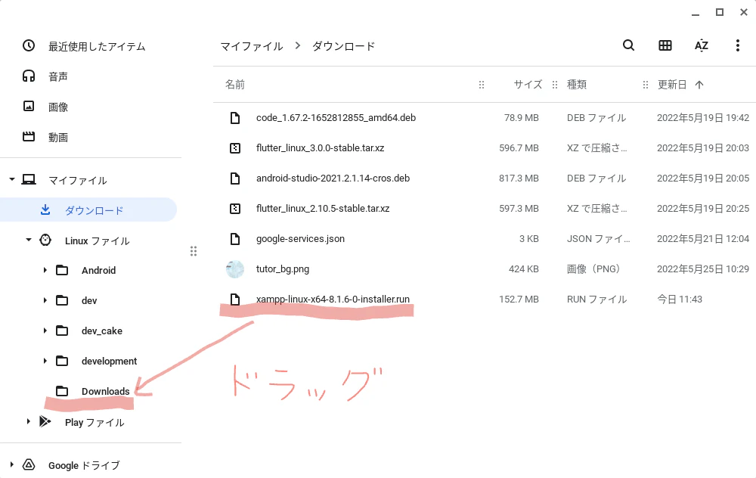
Task: Click the Downloads folder icon
Action: pyautogui.click(x=62, y=391)
